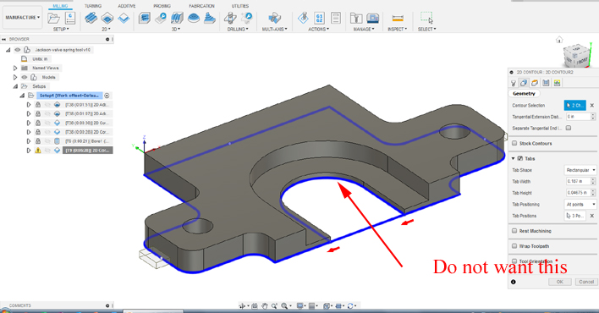
Task: Switch to the PROBING ribbon tab
Action: coord(162,6)
